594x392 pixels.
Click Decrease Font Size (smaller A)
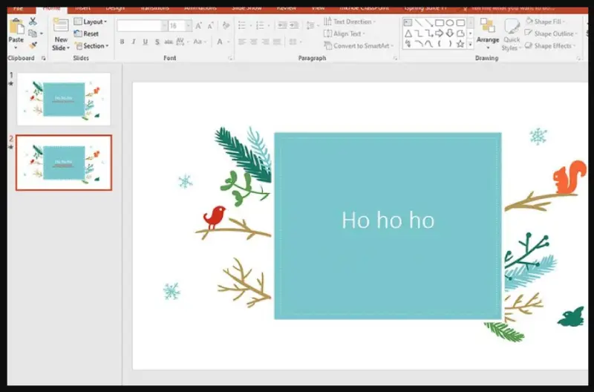210,26
